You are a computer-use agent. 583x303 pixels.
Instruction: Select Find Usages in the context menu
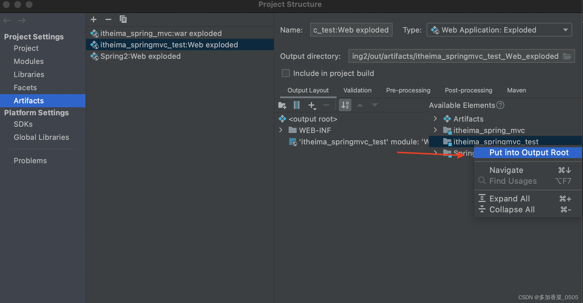(x=528, y=181)
